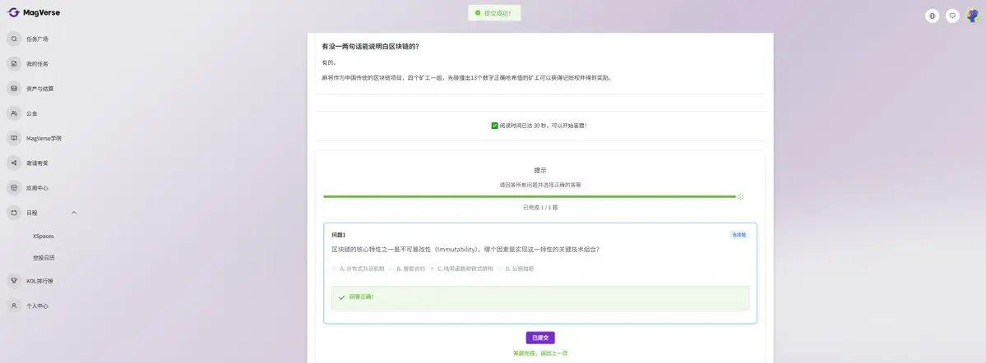The image size is (986, 363).
Task: Click the checkmark beside 回答正确
Action: pyautogui.click(x=341, y=297)
